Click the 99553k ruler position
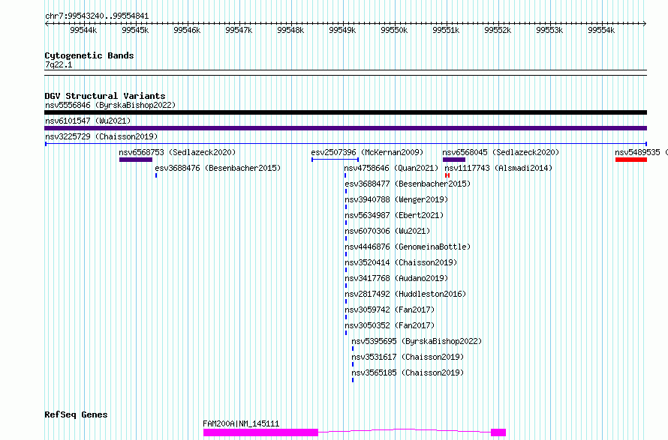668x440 pixels. point(549,30)
